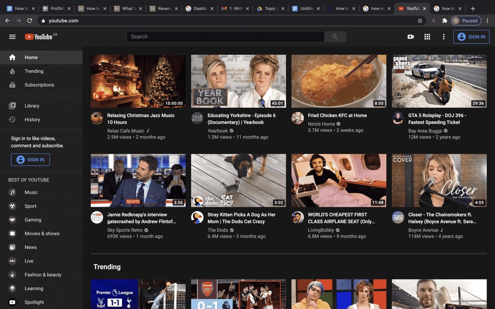The width and height of the screenshot is (495, 309).
Task: Open Stray Kitten Dodo video thumbnail
Action: point(238,180)
